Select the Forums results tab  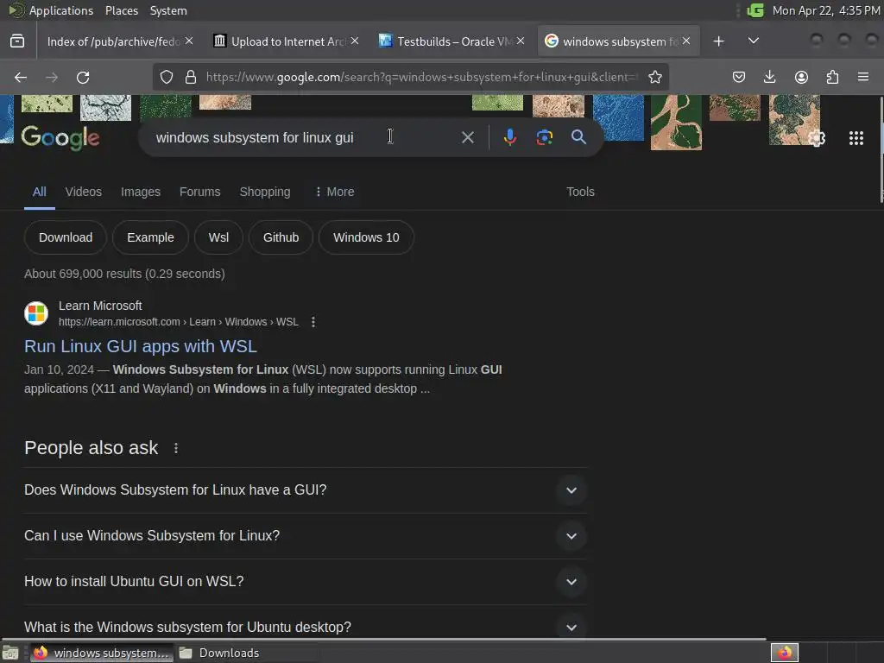(199, 192)
